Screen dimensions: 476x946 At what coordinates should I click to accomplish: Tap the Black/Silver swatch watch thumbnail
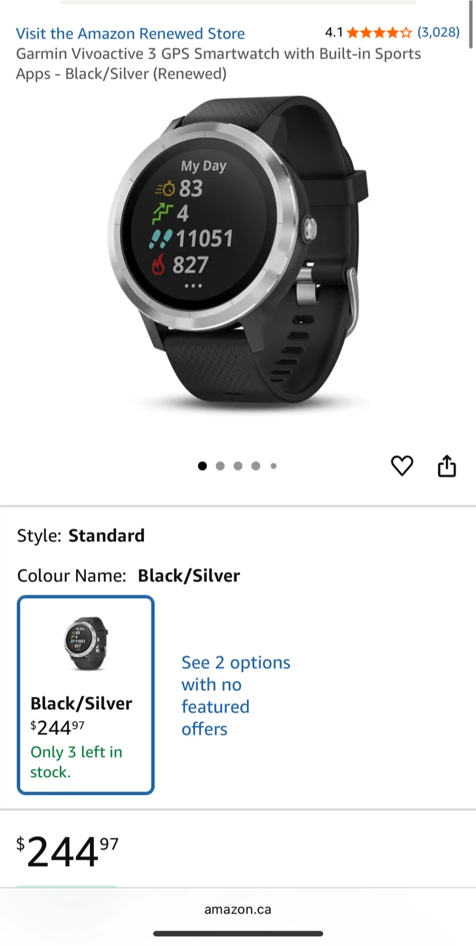[85, 644]
